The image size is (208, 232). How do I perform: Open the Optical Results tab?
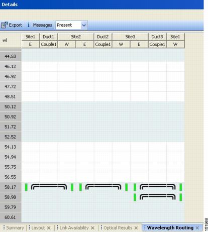pos(118,228)
